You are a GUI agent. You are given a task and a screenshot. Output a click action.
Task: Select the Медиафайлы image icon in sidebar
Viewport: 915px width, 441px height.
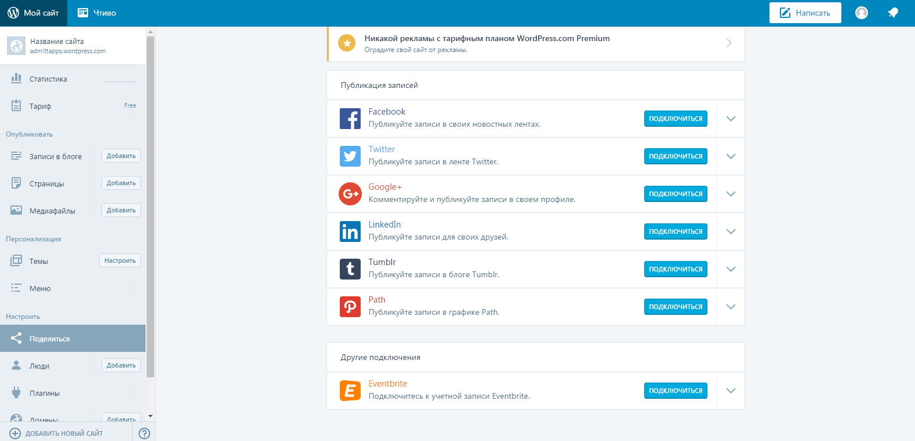click(16, 210)
